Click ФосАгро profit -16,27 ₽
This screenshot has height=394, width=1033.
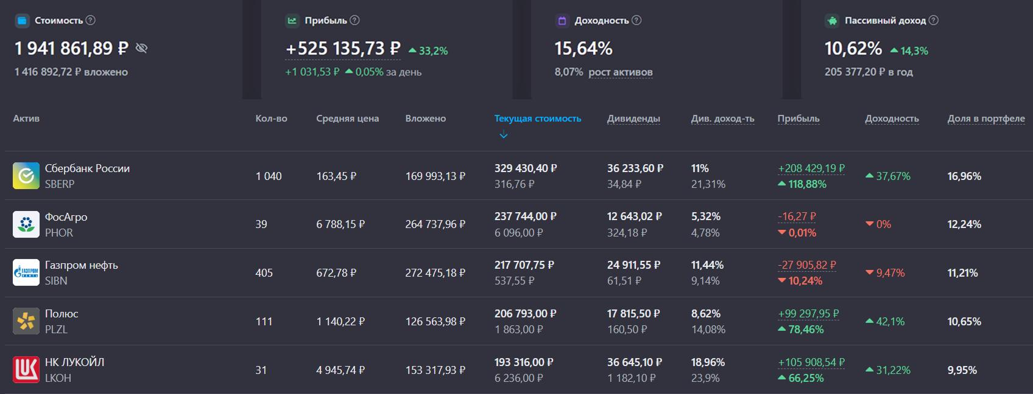[x=797, y=216]
